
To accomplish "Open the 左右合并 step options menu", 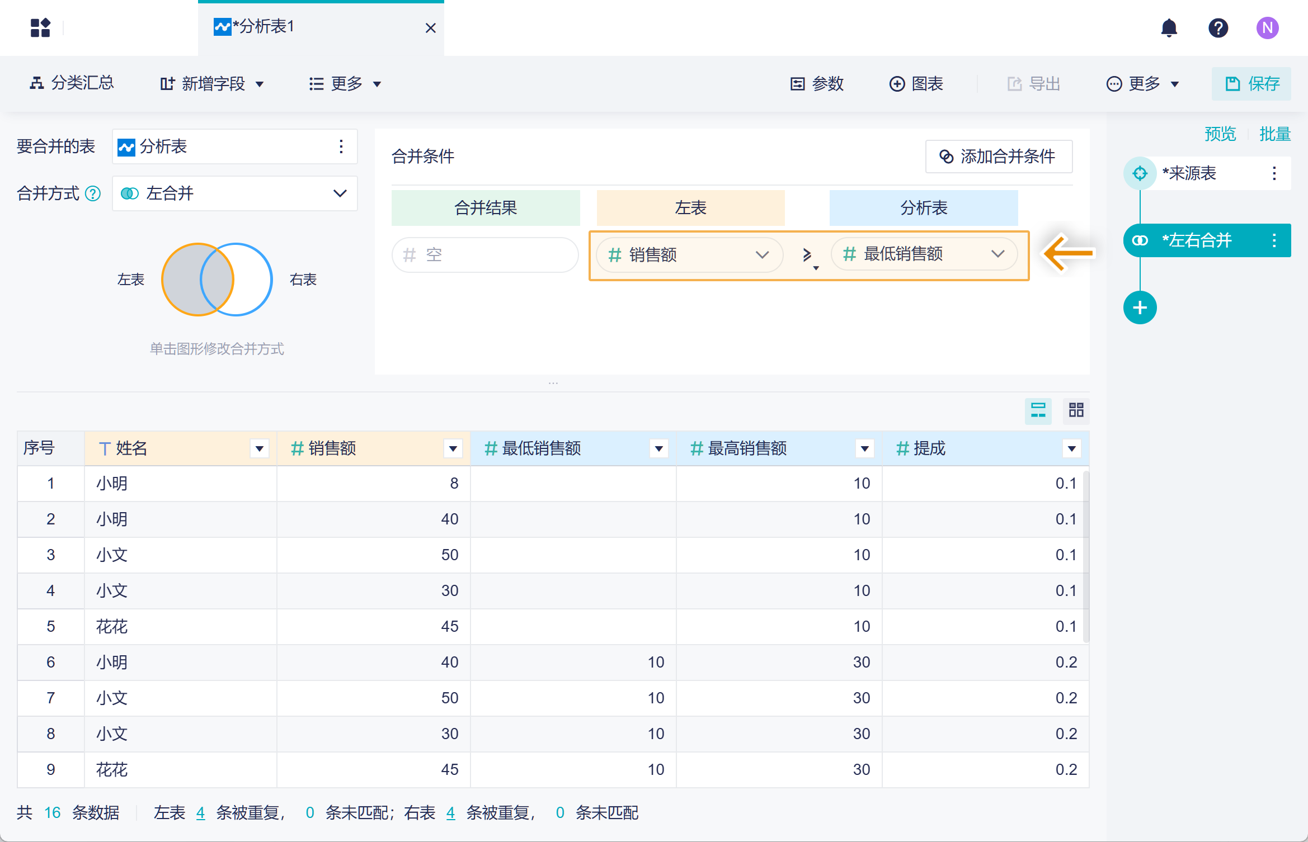I will pos(1274,240).
